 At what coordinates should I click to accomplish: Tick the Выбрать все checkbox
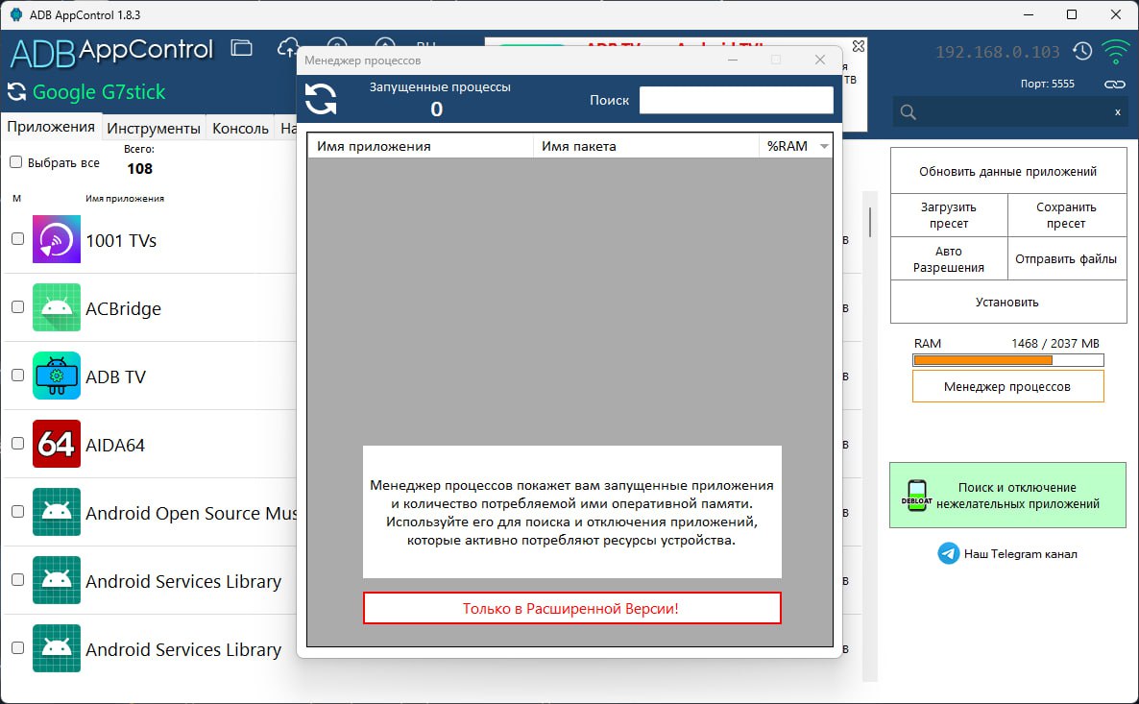(16, 162)
